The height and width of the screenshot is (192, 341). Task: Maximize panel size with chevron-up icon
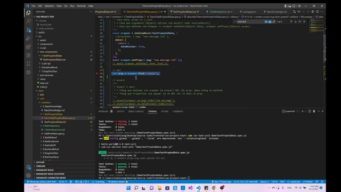(x=319, y=111)
